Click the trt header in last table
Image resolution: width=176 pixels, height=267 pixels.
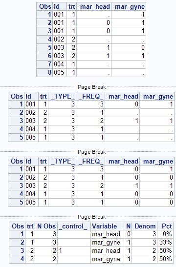(x=30, y=226)
